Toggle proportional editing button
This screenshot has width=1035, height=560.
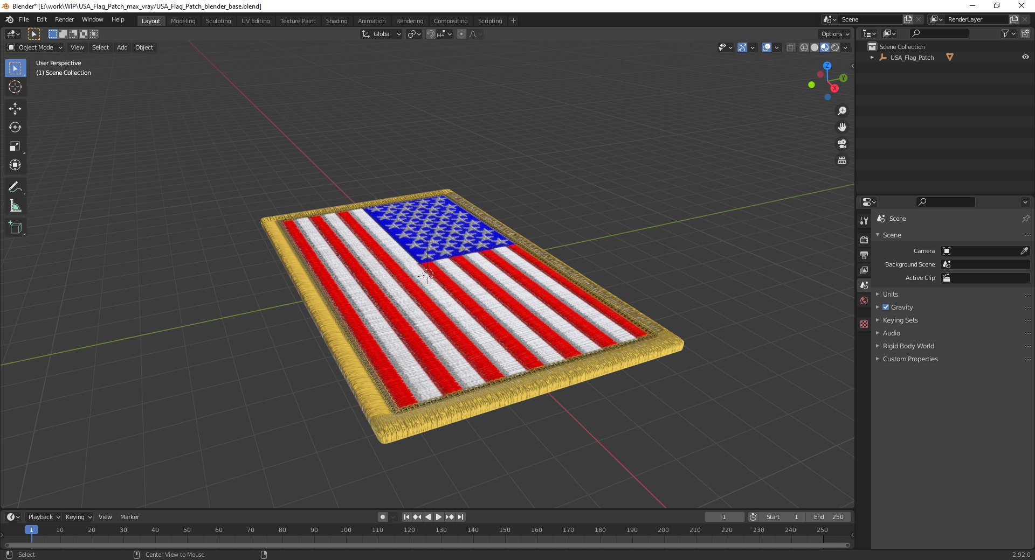pyautogui.click(x=461, y=34)
